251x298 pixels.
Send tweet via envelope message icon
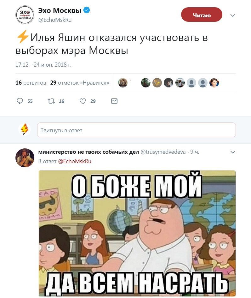coord(114,101)
